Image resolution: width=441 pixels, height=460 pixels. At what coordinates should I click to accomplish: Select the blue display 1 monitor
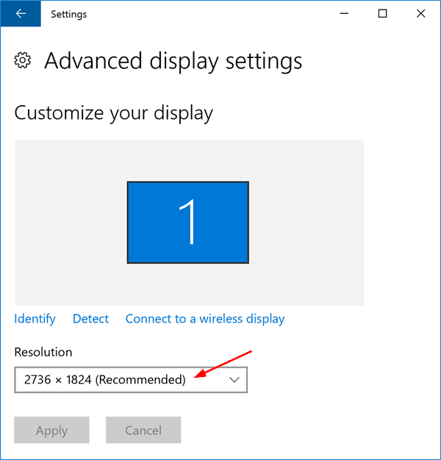(188, 222)
